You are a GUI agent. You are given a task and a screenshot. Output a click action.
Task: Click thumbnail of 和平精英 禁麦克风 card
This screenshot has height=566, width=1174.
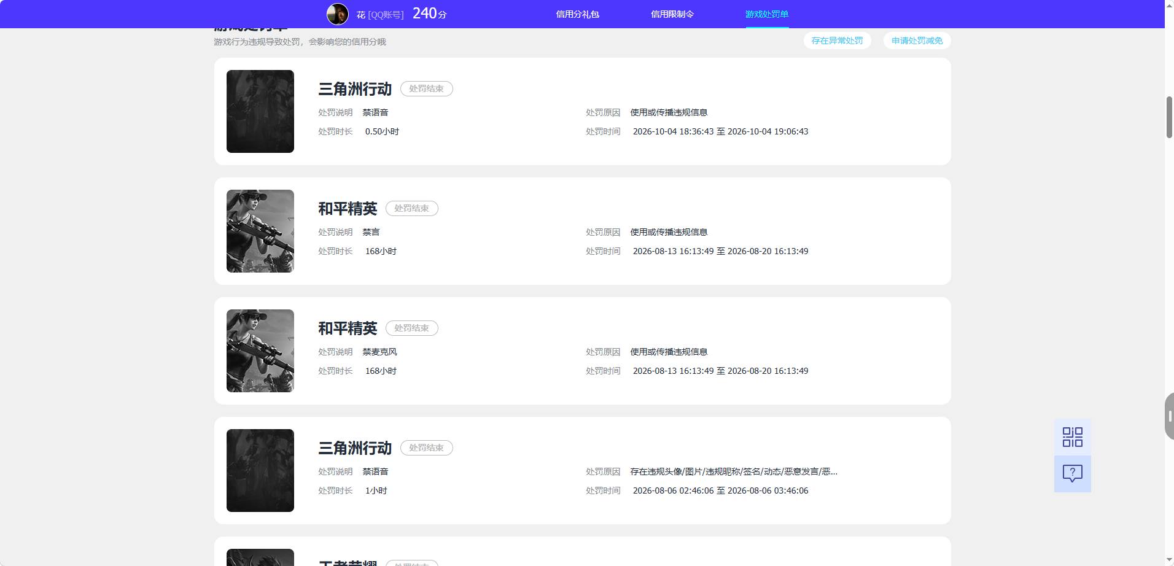(260, 351)
